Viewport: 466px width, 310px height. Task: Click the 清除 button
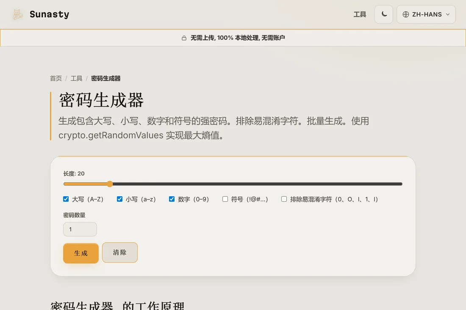coord(120,252)
